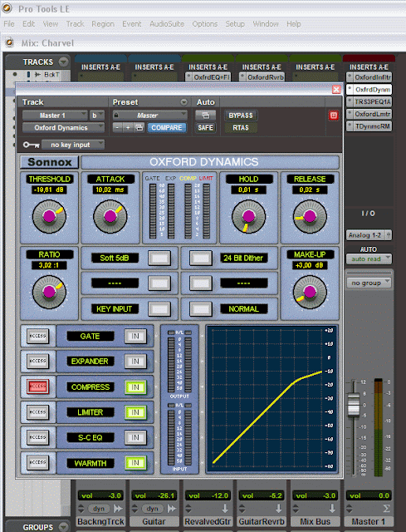This screenshot has height=532, width=406.
Task: Open the no key input dropdown
Action: click(x=73, y=145)
